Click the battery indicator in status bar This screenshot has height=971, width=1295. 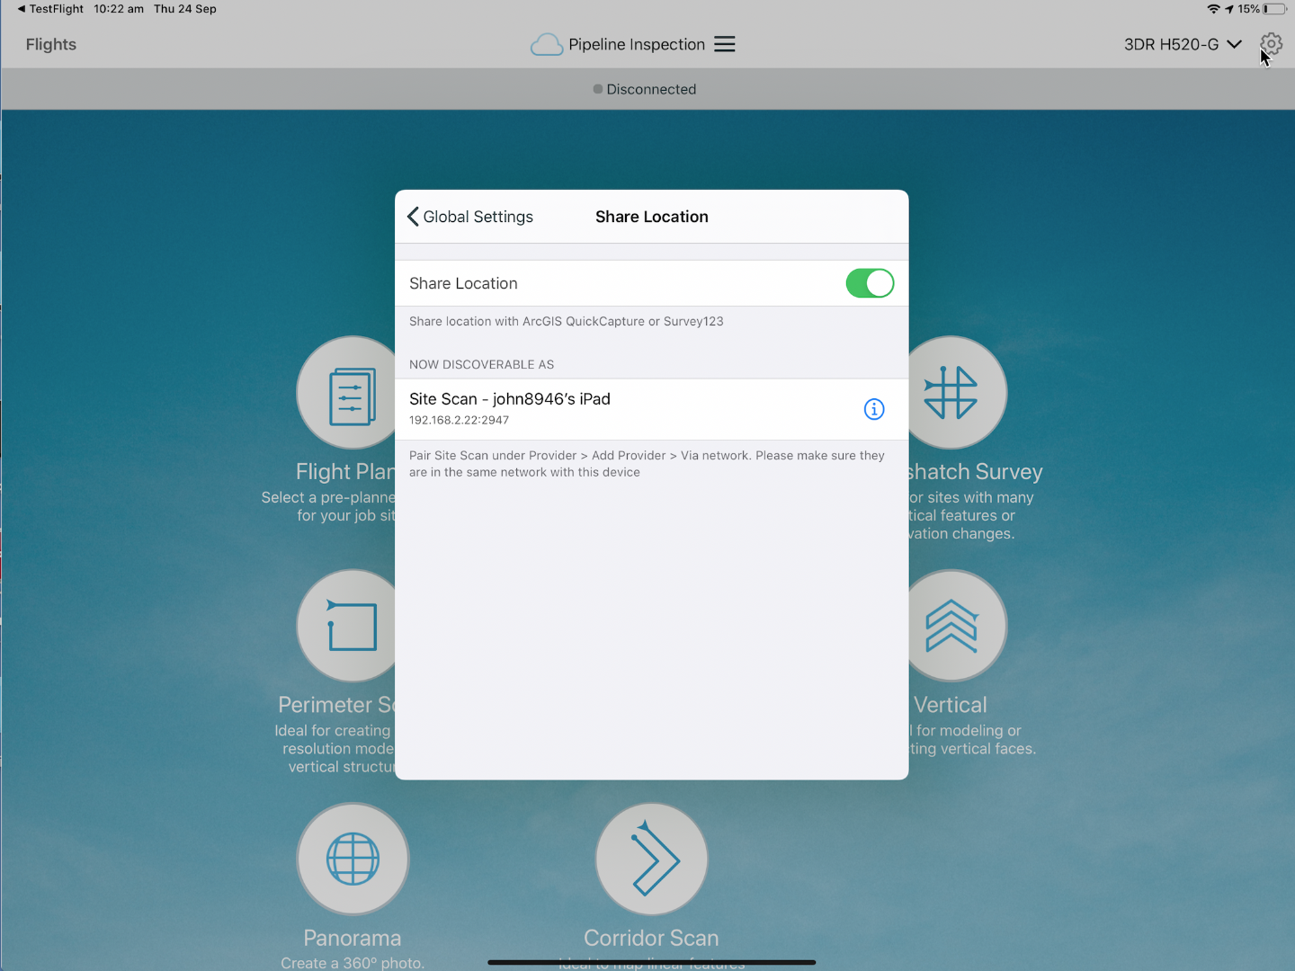(x=1274, y=9)
